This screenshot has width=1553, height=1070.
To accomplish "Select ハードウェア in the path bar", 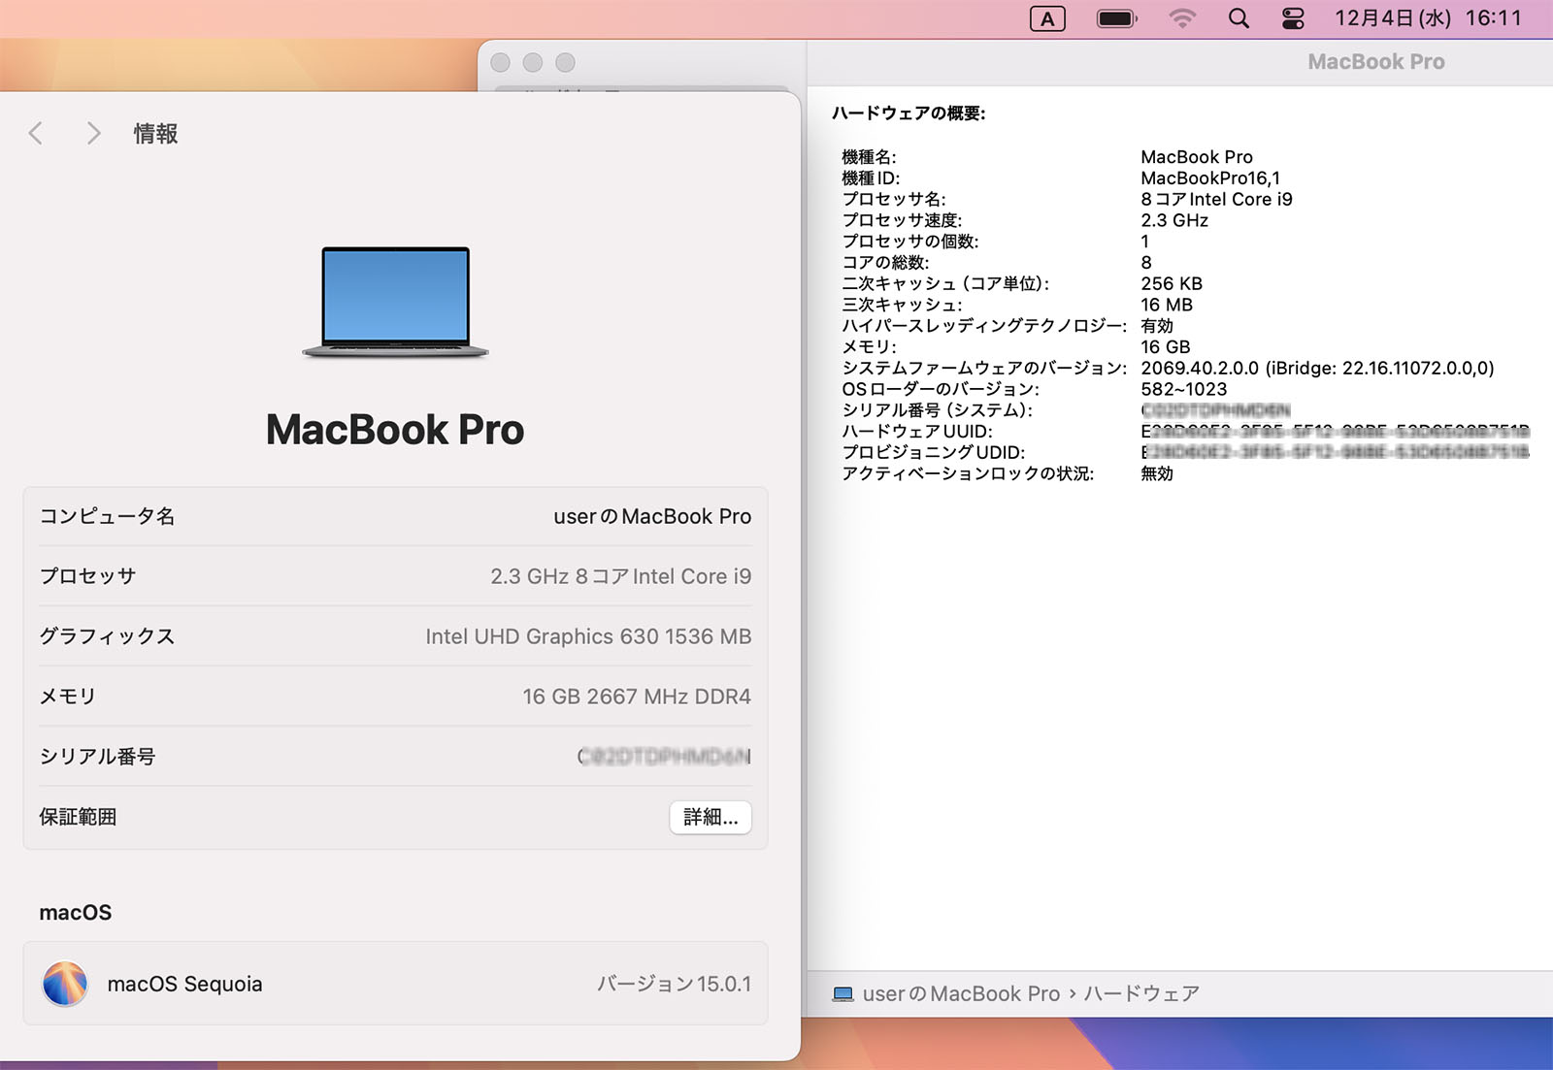I will pos(1141,993).
